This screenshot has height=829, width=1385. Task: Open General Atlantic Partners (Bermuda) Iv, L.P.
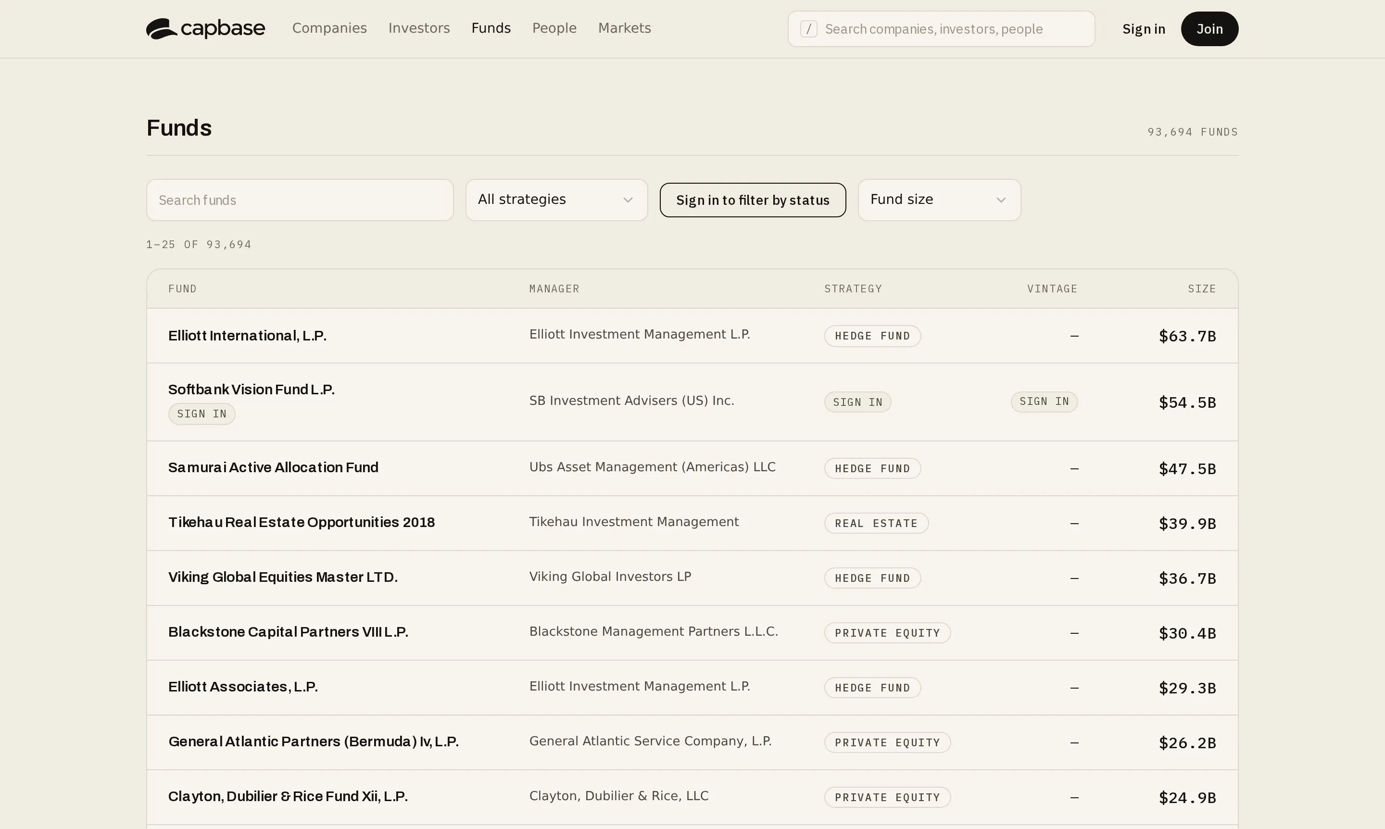(x=314, y=741)
